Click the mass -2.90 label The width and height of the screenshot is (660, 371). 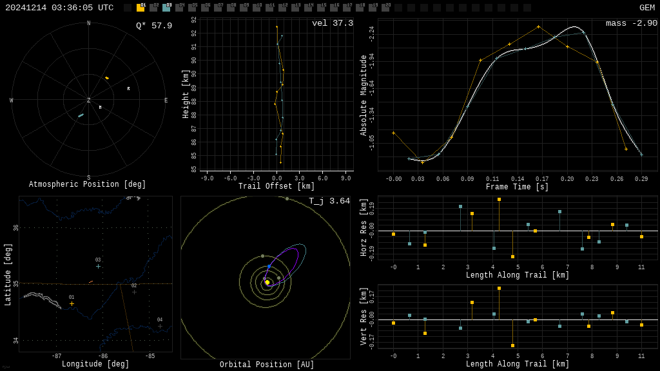point(631,23)
